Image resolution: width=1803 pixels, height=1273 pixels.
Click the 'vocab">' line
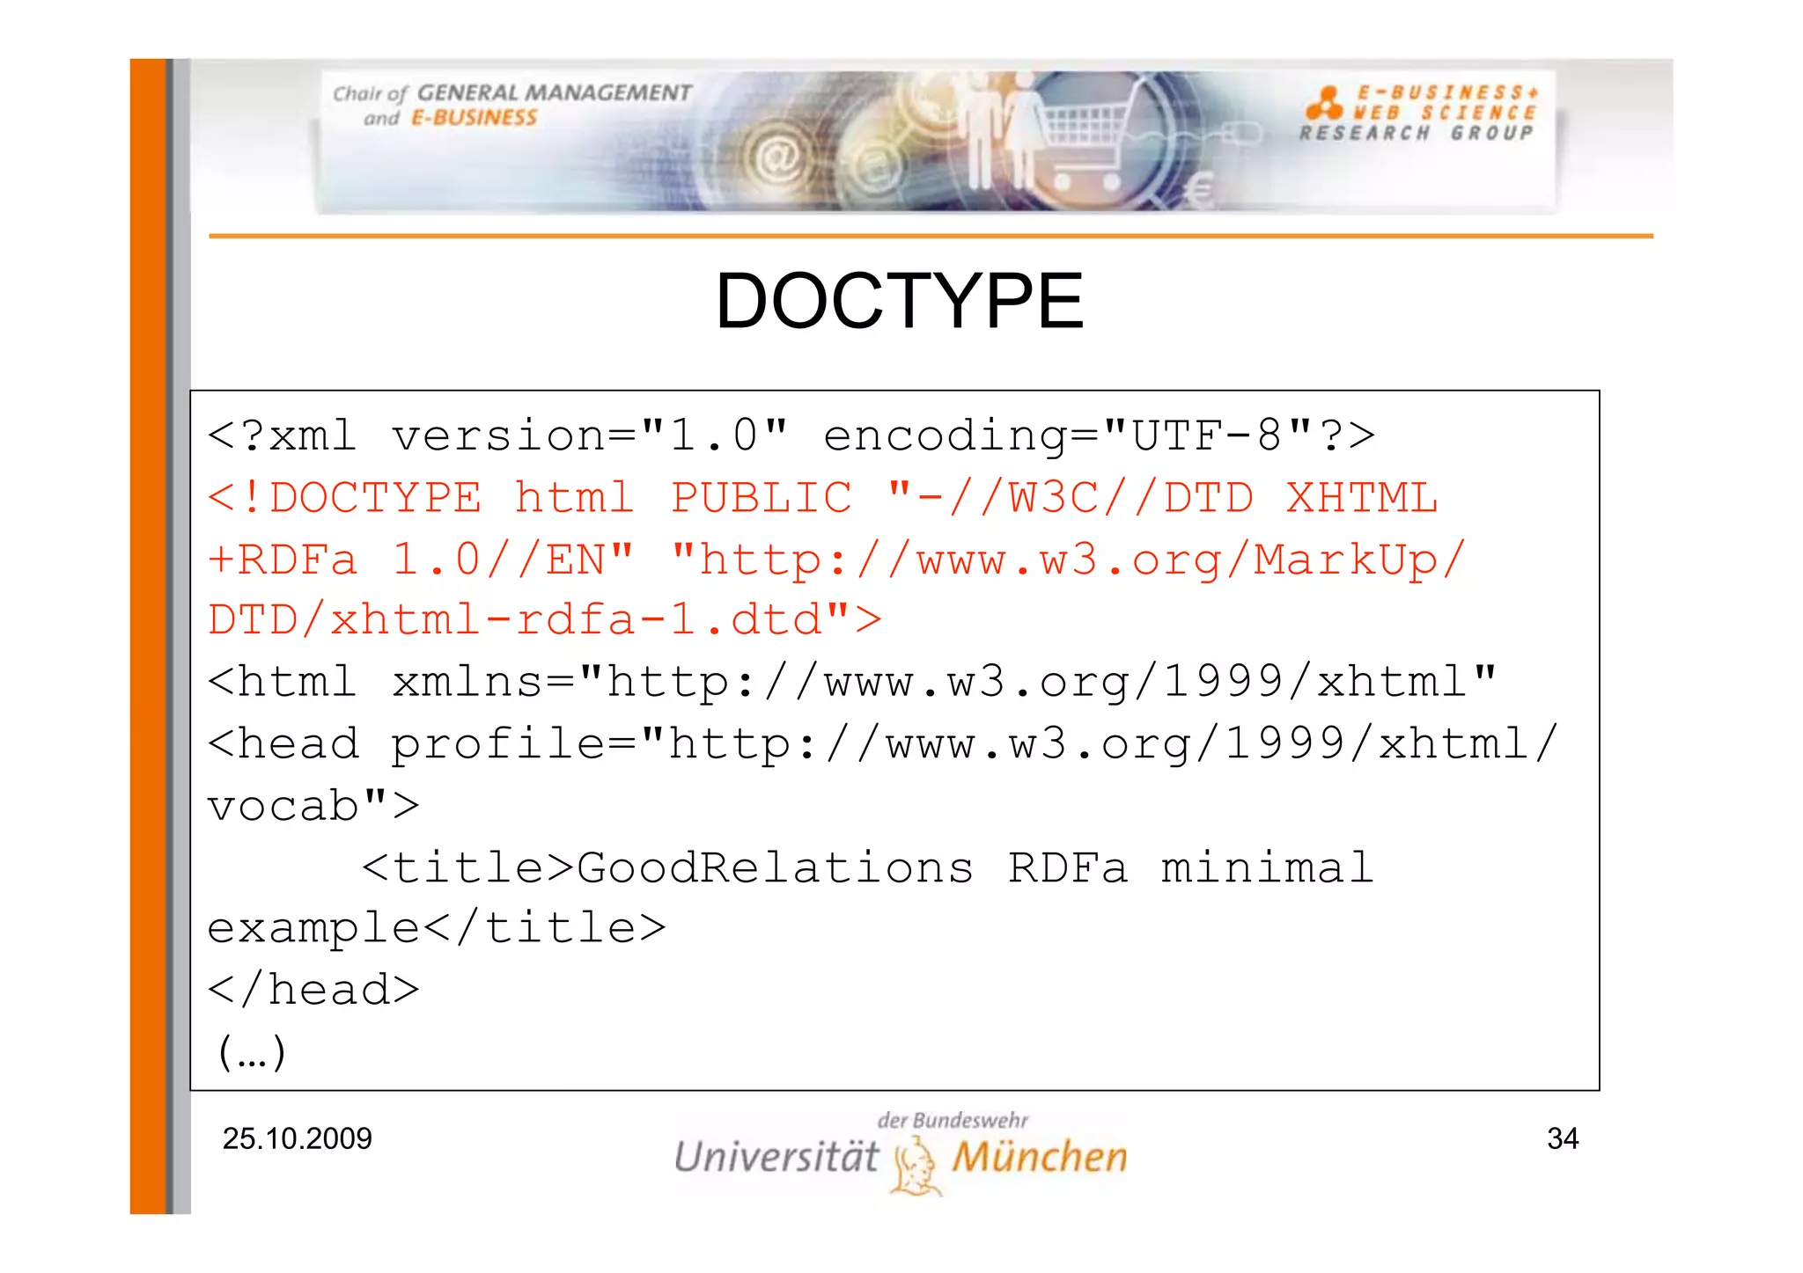[x=313, y=806]
